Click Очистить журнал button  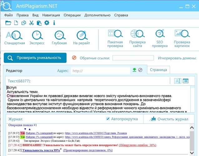pos(169,119)
